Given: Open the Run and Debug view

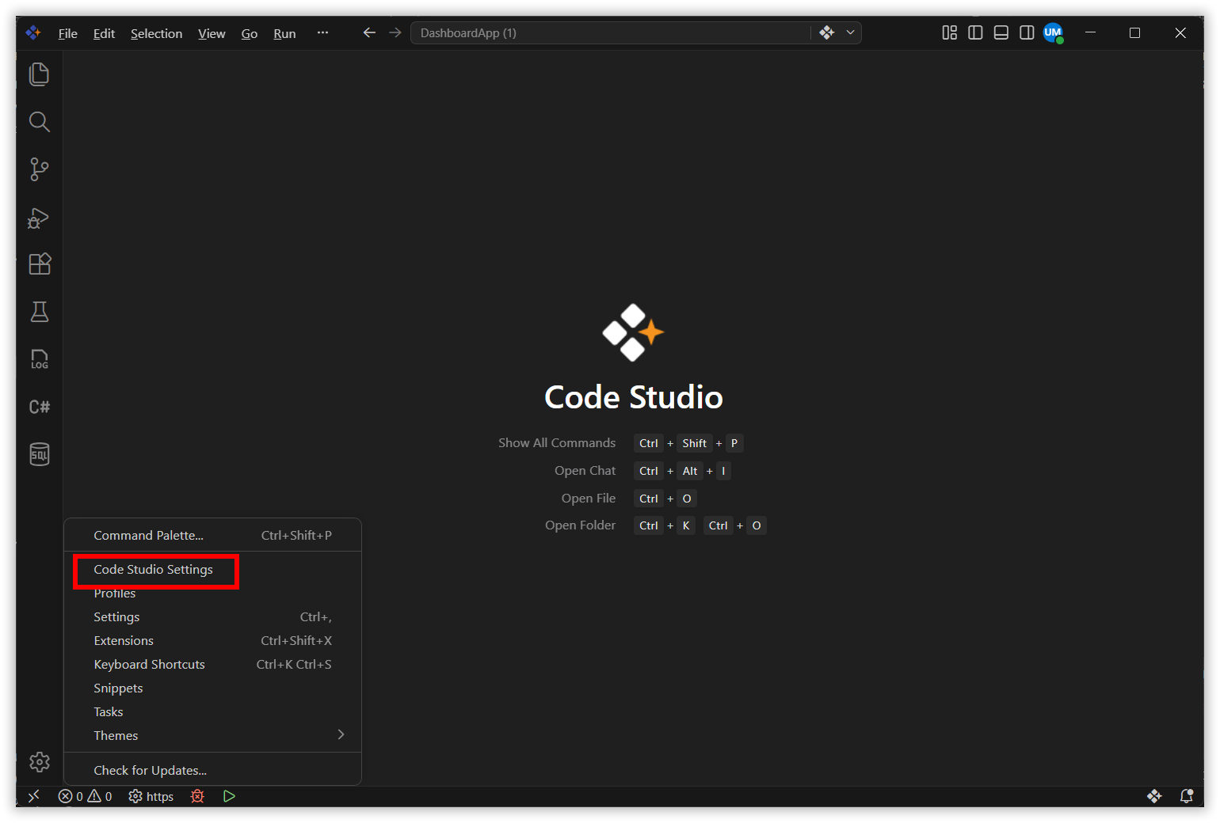Looking at the screenshot, I should (39, 218).
